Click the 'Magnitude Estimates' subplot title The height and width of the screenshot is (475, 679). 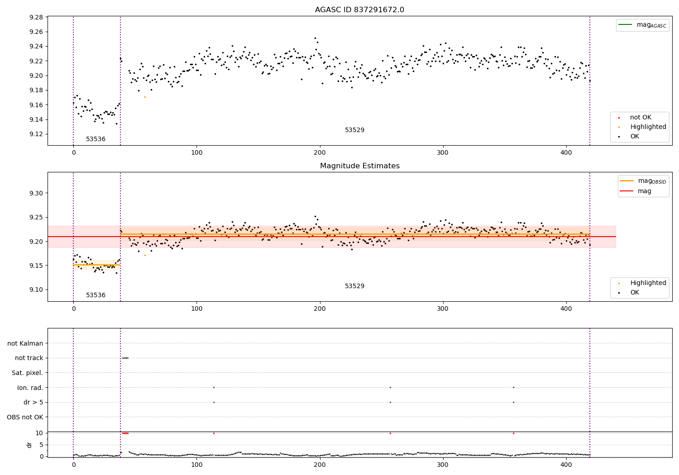[359, 166]
